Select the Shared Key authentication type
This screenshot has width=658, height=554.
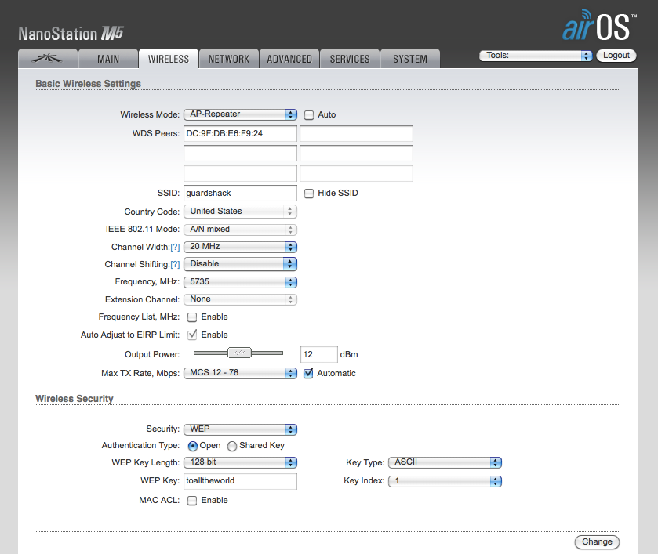tap(233, 445)
